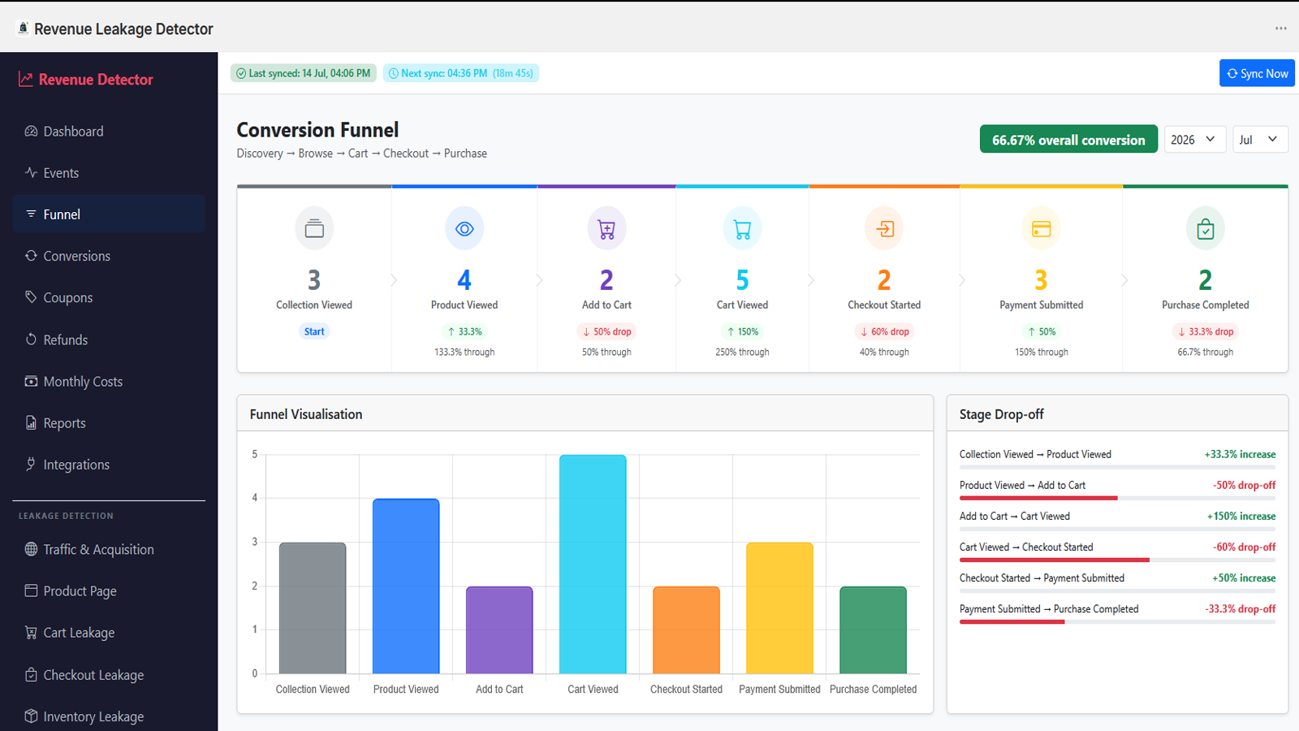Click the 66.67% overall conversion badge
Image resolution: width=1299 pixels, height=731 pixels.
pyautogui.click(x=1068, y=140)
